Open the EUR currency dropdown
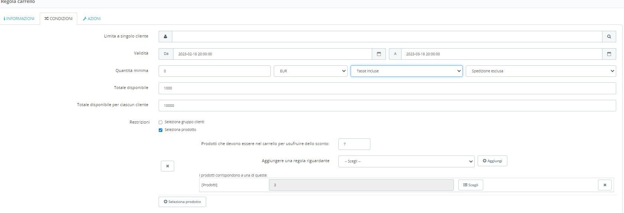The width and height of the screenshot is (624, 213). pos(311,71)
